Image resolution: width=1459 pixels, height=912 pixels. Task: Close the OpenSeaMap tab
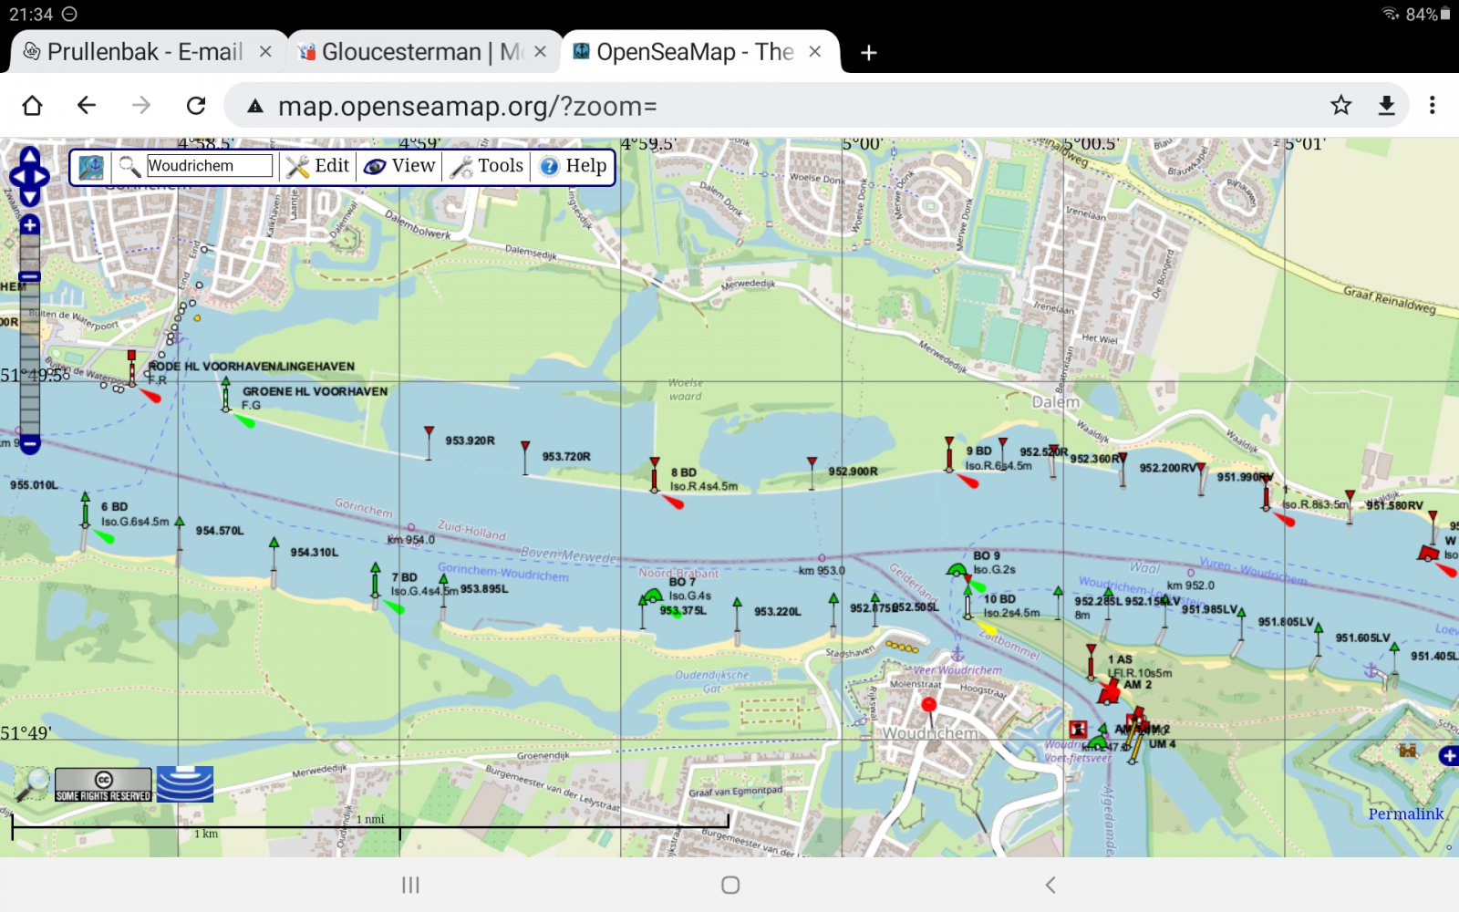[x=814, y=52]
